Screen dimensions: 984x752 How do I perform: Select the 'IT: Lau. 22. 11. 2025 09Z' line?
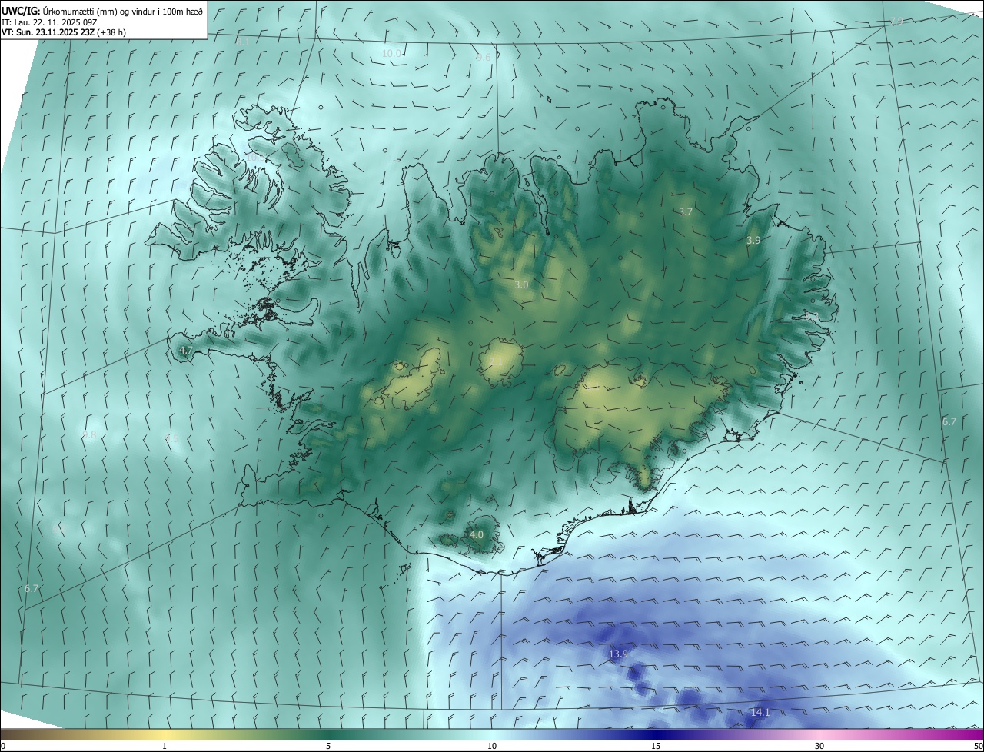click(49, 22)
